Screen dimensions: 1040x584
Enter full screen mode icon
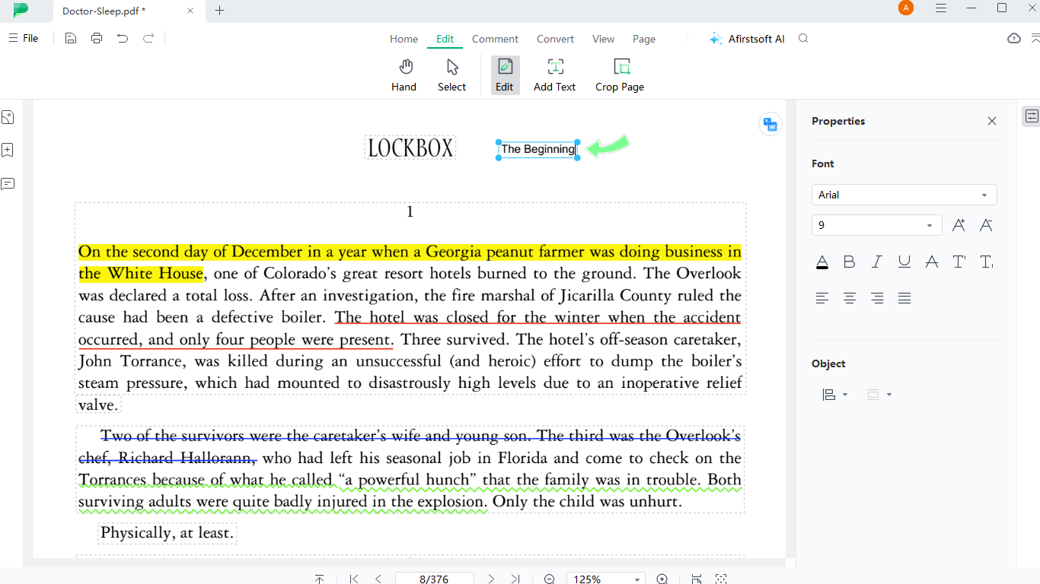click(x=721, y=579)
